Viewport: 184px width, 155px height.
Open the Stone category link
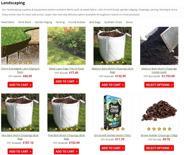click(129, 22)
